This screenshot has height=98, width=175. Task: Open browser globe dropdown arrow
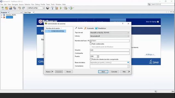(x=50, y=8)
